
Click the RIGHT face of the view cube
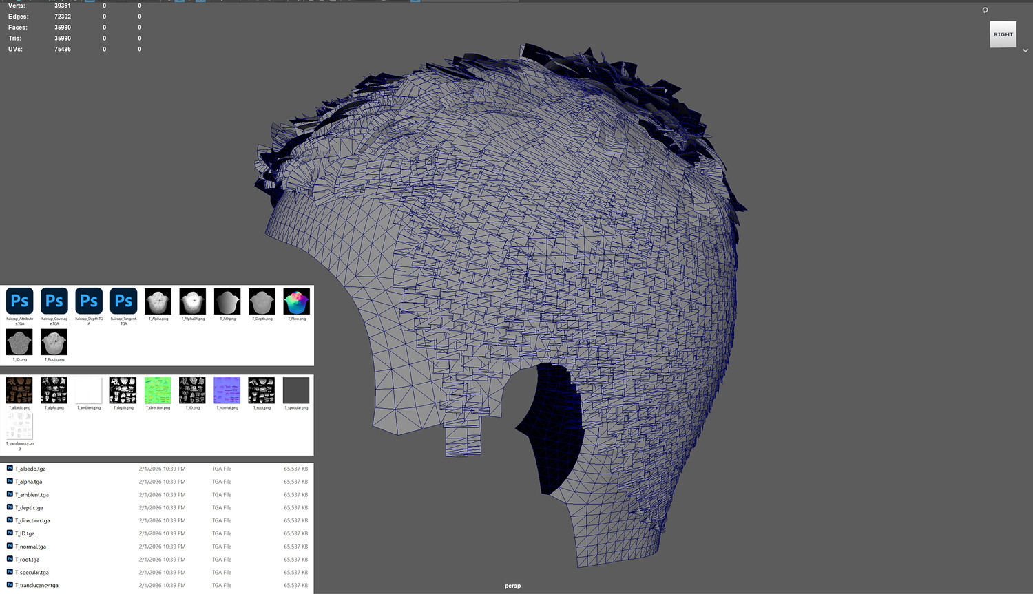(1003, 34)
